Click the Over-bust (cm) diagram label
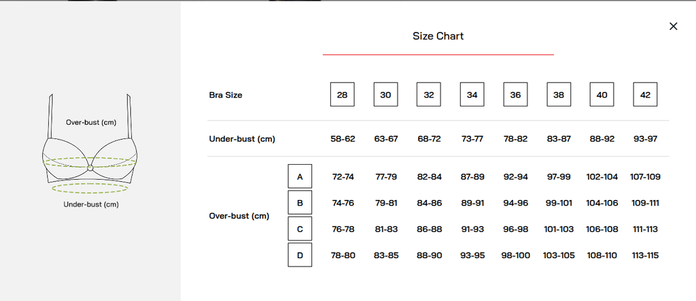This screenshot has height=301, width=696. click(x=91, y=123)
